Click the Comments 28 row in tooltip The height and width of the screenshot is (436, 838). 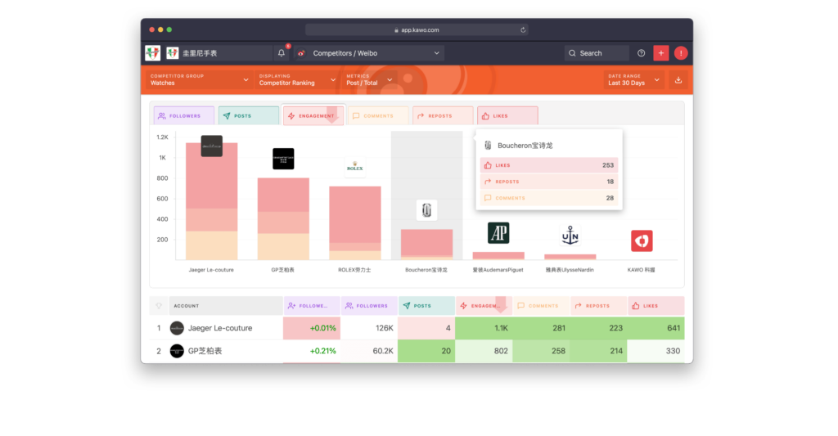tap(549, 198)
